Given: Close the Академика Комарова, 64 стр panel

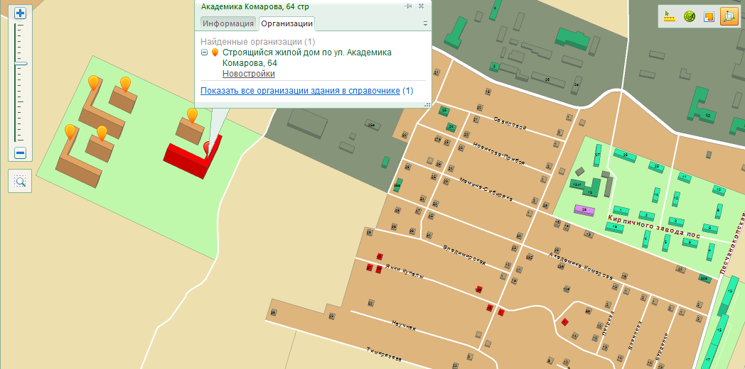Looking at the screenshot, I should click(421, 6).
